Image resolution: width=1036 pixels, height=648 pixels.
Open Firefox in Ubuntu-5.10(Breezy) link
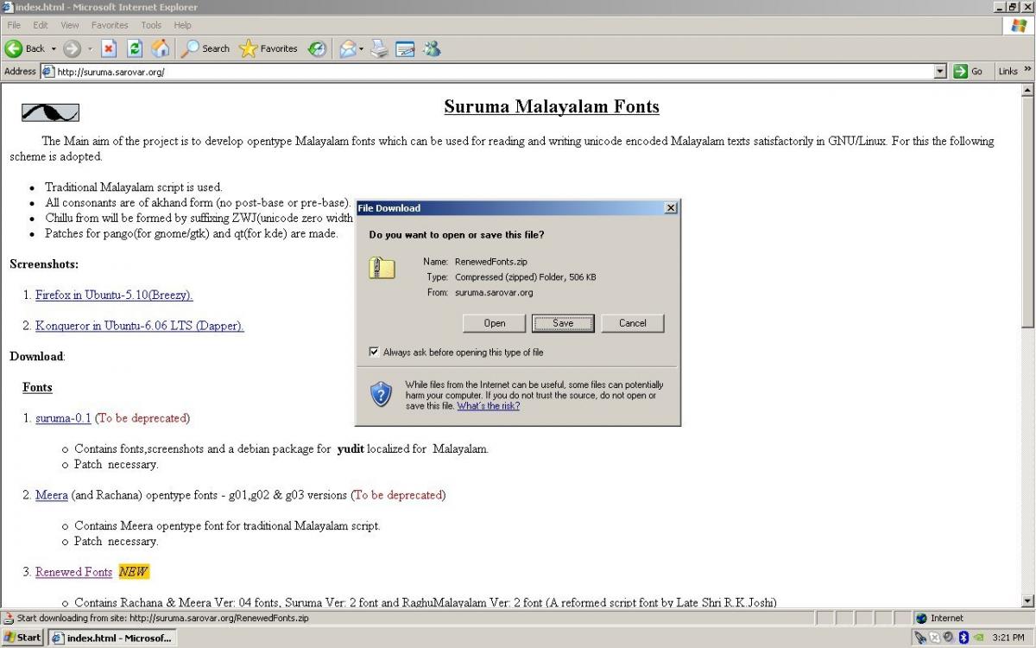click(x=114, y=295)
